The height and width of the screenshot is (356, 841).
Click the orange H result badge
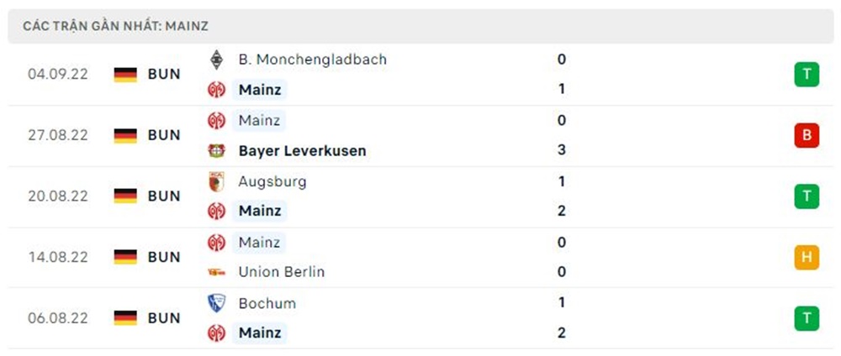(806, 258)
